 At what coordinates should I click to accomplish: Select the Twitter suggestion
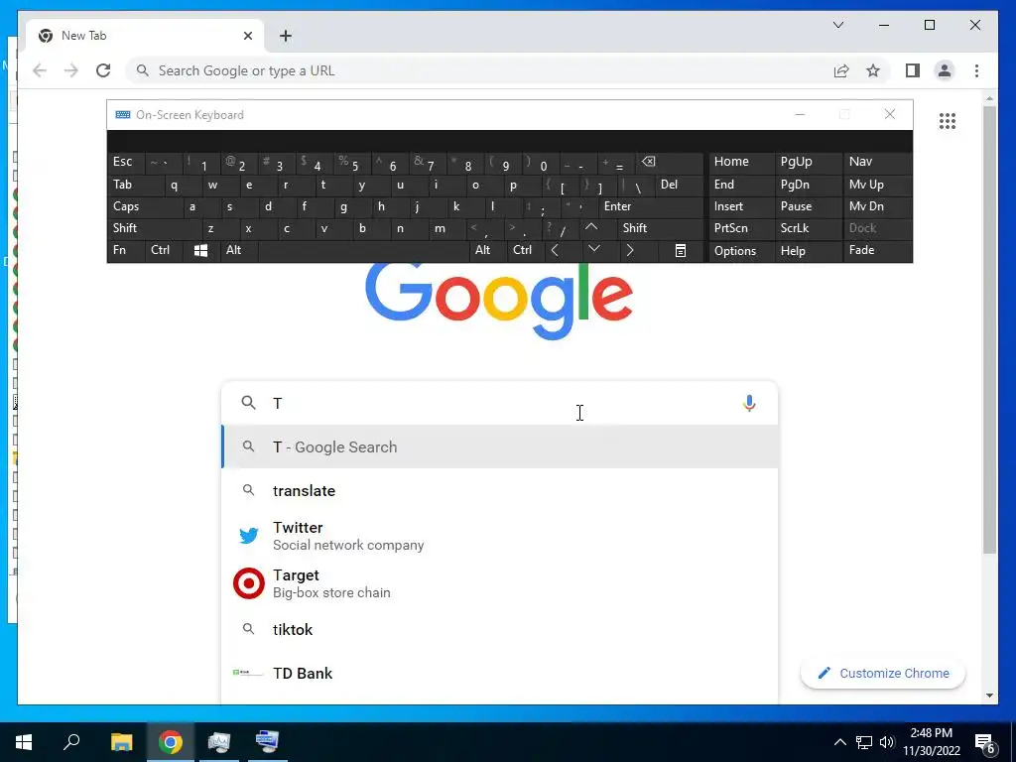pyautogui.click(x=499, y=536)
